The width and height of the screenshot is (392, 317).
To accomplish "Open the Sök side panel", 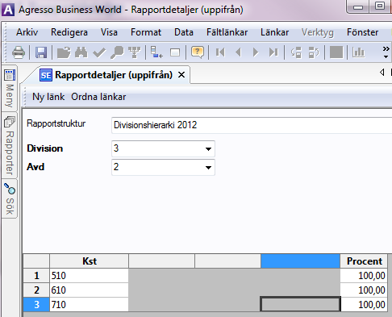I will 10,199.
